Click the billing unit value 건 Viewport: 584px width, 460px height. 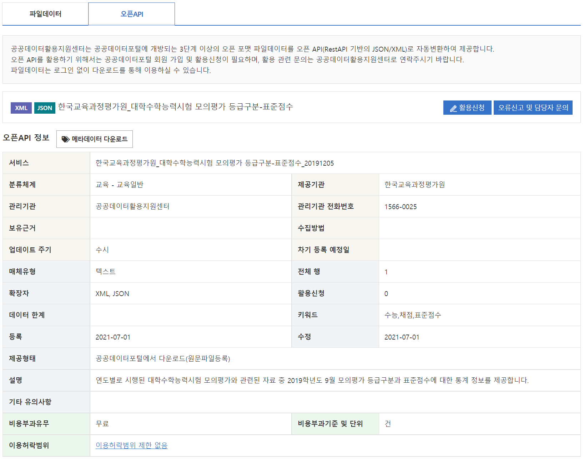point(388,424)
